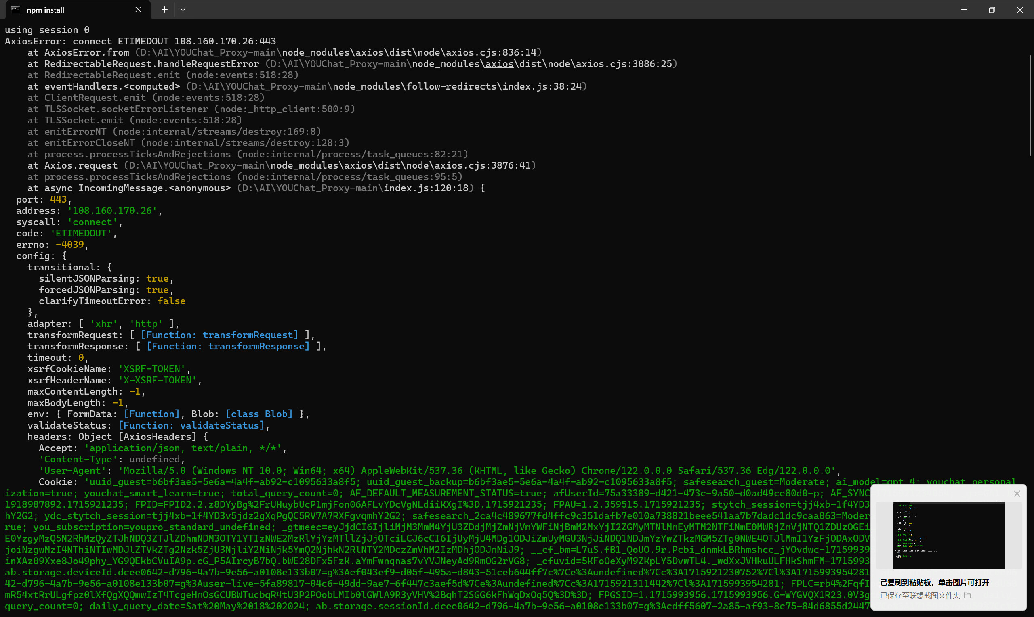Click the axios link in handleRequestError line
The image size is (1034, 617).
pos(499,64)
